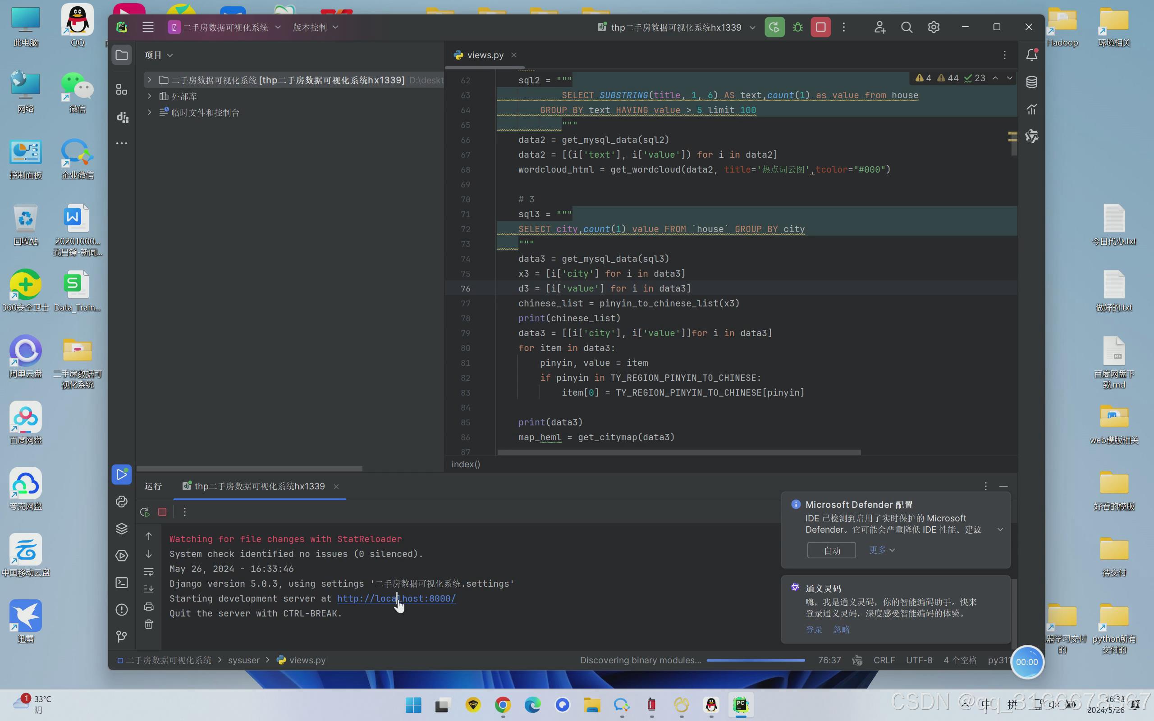This screenshot has width=1154, height=721.
Task: Toggle soft-wrap in Run console
Action: 149,571
